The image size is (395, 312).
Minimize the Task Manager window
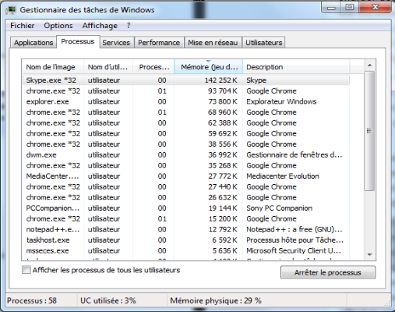[x=331, y=7]
